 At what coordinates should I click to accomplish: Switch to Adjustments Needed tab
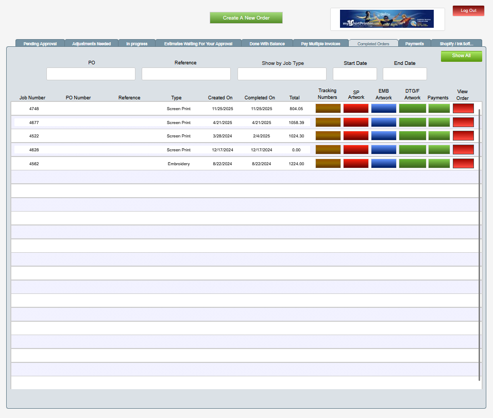point(92,43)
